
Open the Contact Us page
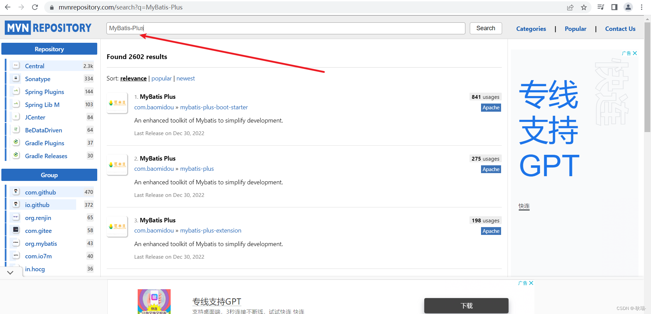620,29
